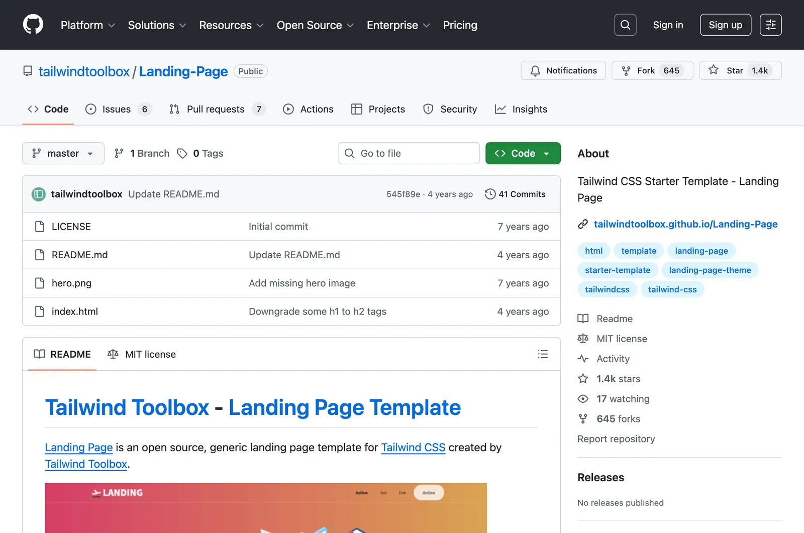The height and width of the screenshot is (533, 804).
Task: Open commit history via 41 Commits
Action: (x=515, y=194)
